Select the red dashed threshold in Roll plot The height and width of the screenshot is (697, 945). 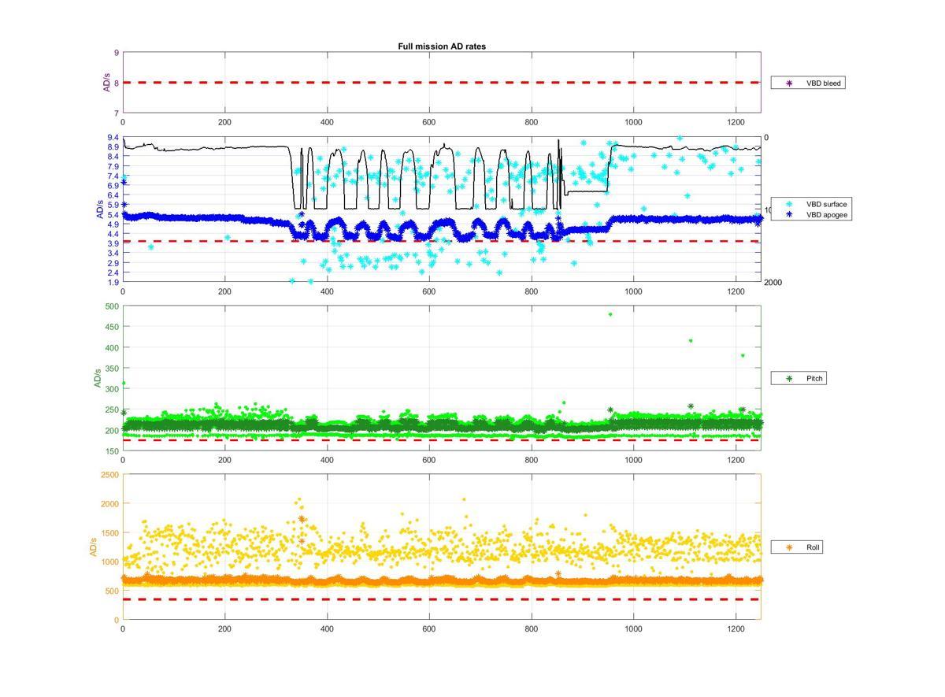click(x=441, y=599)
